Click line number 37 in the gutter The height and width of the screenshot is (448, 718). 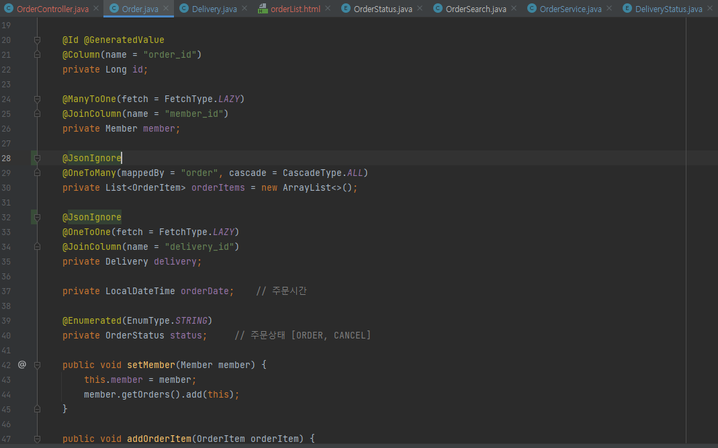point(7,291)
